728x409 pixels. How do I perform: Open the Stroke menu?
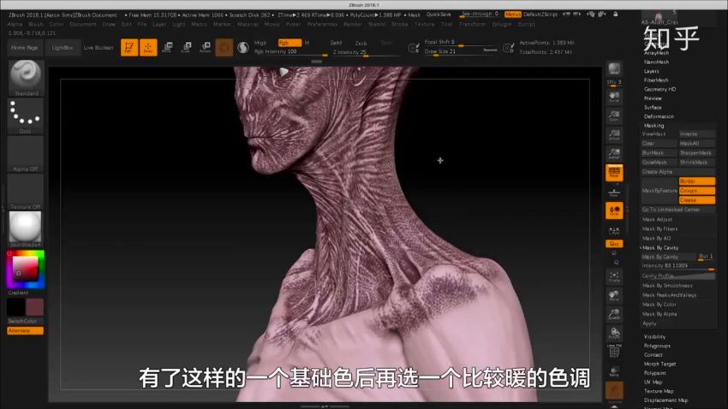400,24
